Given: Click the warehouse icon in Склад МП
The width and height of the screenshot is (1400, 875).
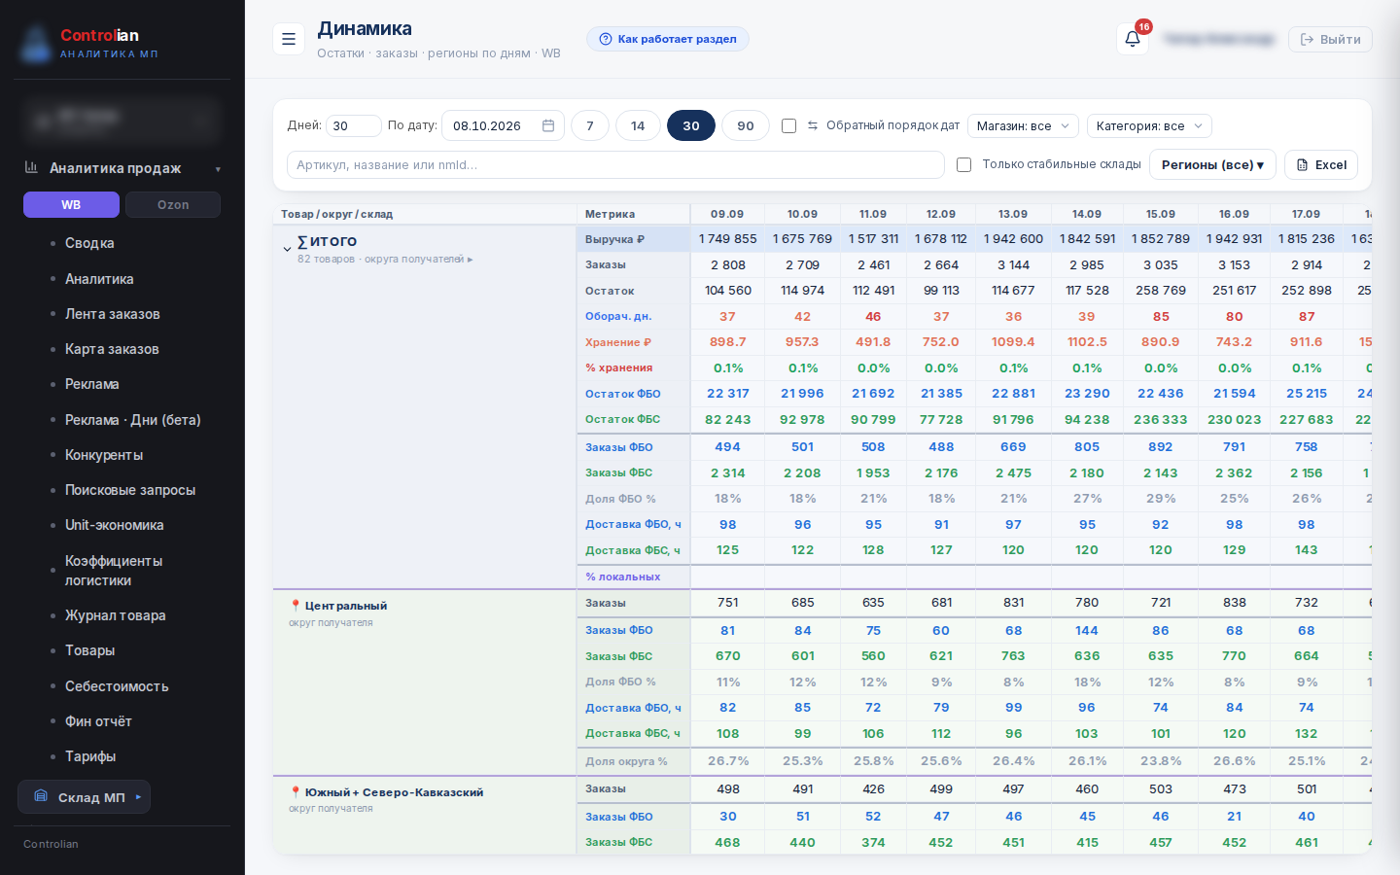Looking at the screenshot, I should point(41,796).
